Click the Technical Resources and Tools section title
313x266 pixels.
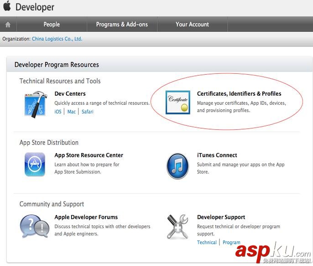60,81
